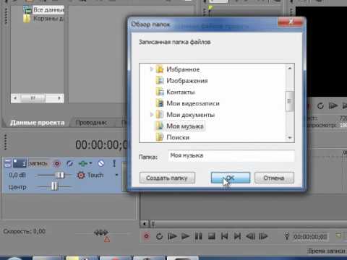Screen dimensions: 347x260
Task: Select the Мои видеозаписи folder
Action: click(193, 103)
